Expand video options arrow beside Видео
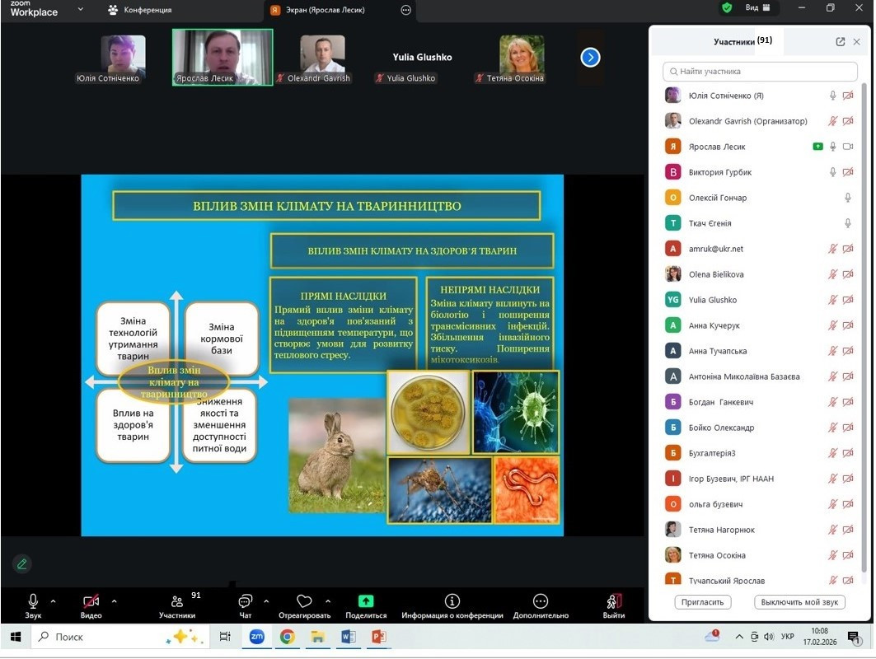The width and height of the screenshot is (876, 659). point(114,601)
